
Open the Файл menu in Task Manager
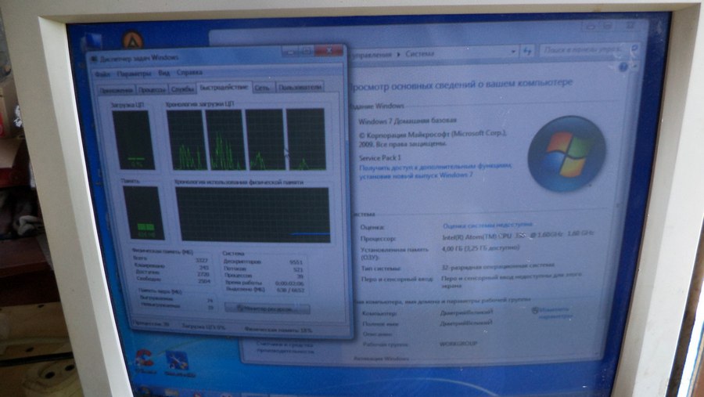coord(102,74)
